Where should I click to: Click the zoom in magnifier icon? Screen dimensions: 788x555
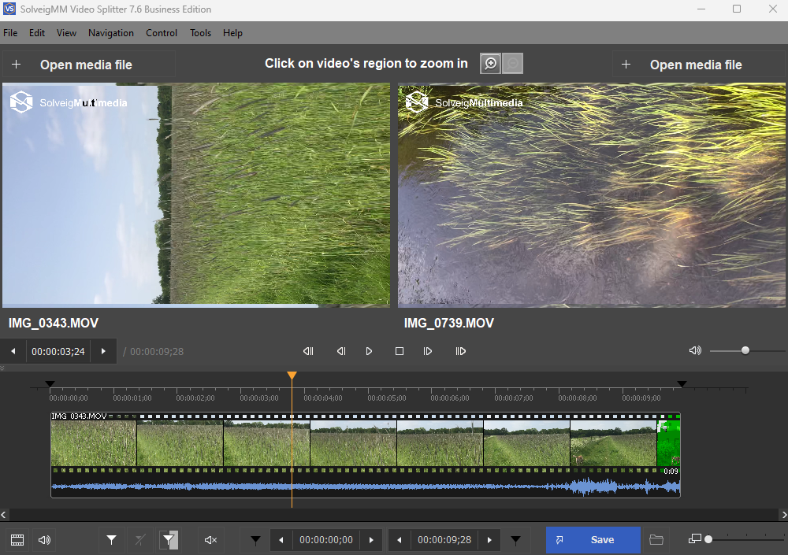click(490, 64)
